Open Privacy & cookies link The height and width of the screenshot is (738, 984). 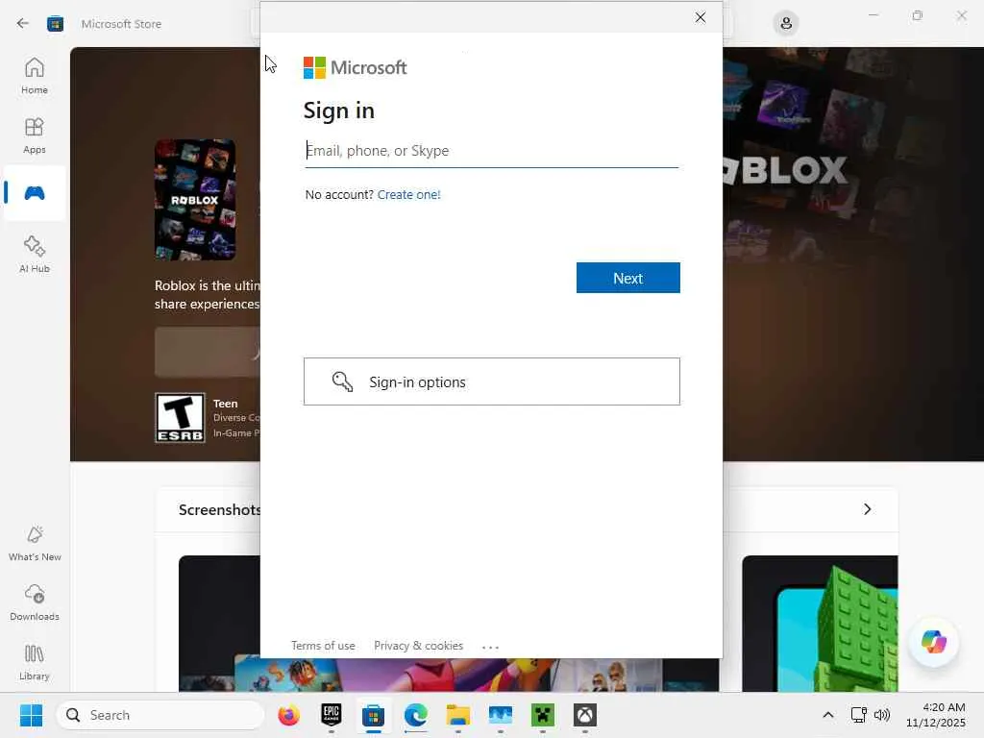[x=419, y=646]
